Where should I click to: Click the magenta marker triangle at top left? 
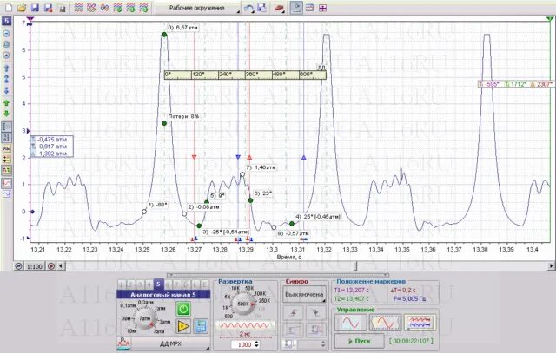[x=30, y=19]
